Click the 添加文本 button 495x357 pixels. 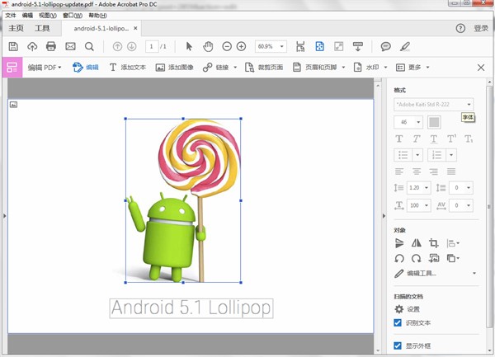point(127,68)
